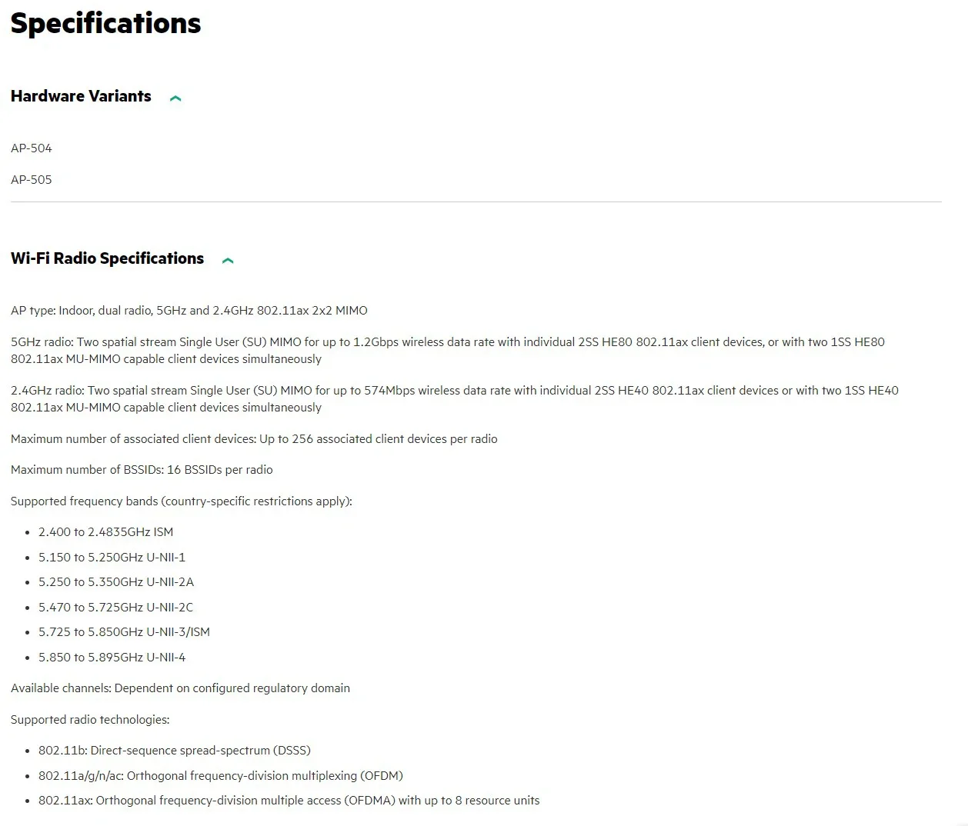This screenshot has width=968, height=826.
Task: Click the Hardware Variants heading
Action: pyautogui.click(x=81, y=96)
